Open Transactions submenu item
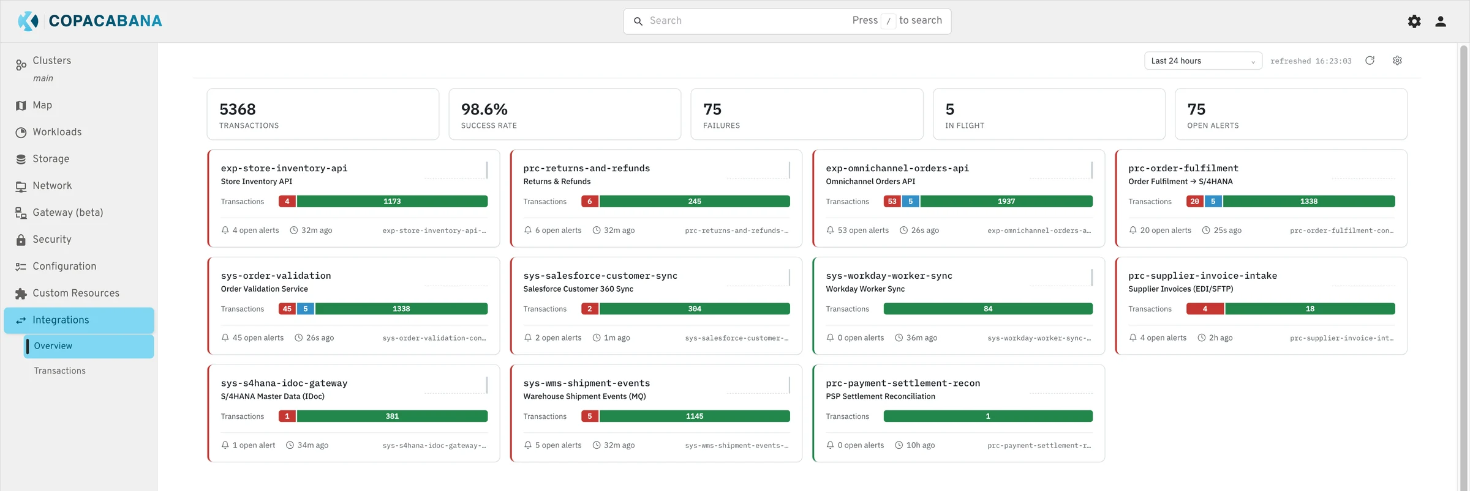 59,371
